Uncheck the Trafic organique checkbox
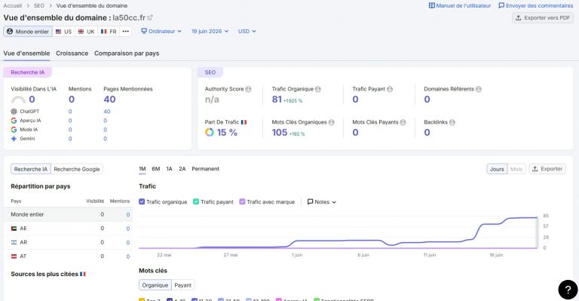 (142, 201)
